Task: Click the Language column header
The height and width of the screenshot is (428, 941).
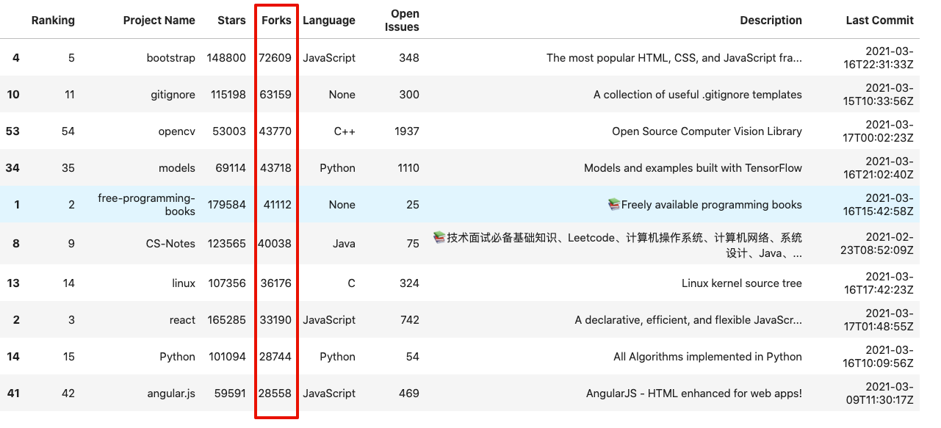Action: tap(329, 21)
